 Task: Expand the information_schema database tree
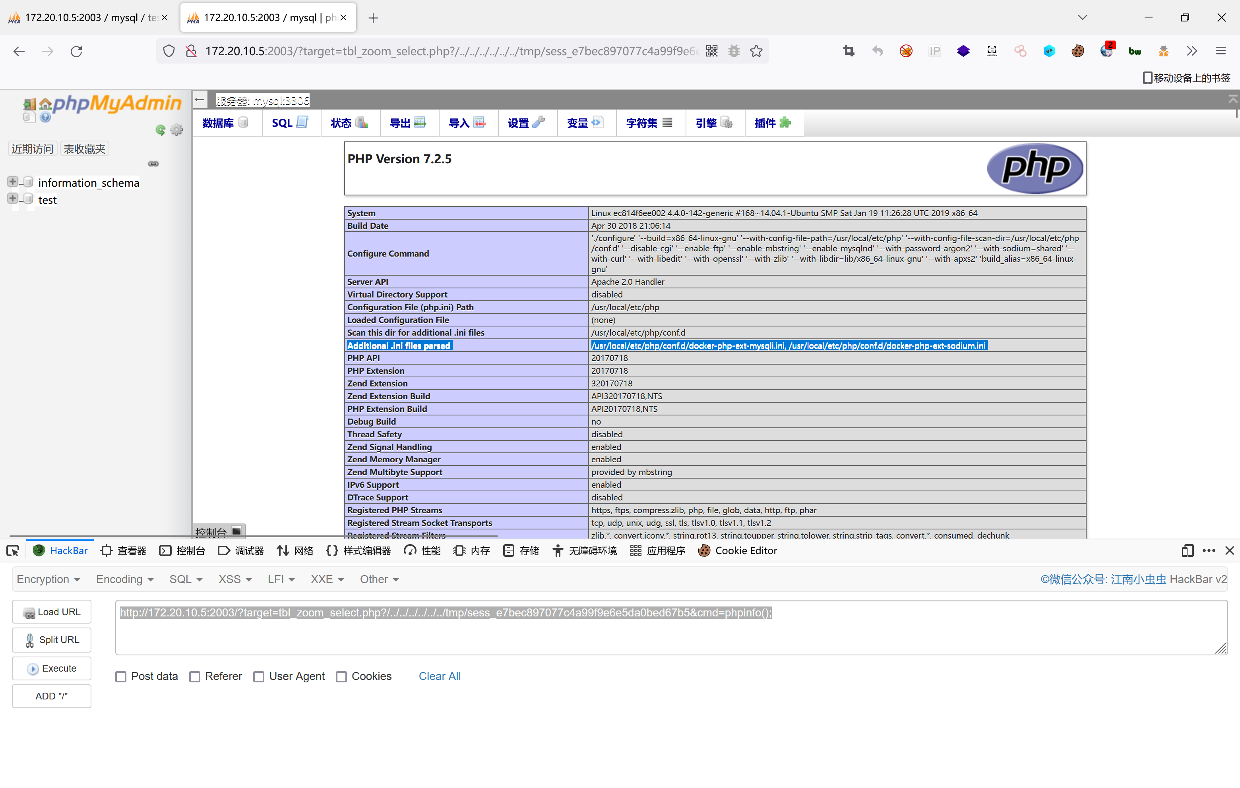12,182
